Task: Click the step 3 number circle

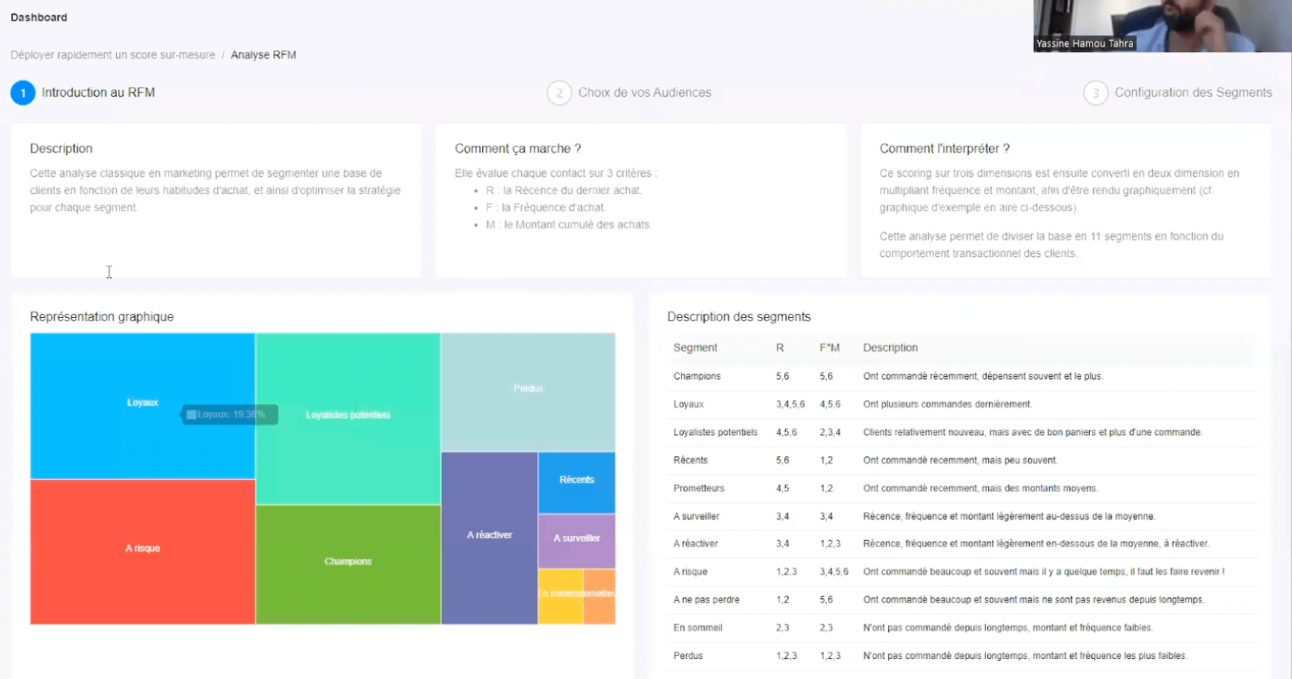Action: click(x=1096, y=93)
